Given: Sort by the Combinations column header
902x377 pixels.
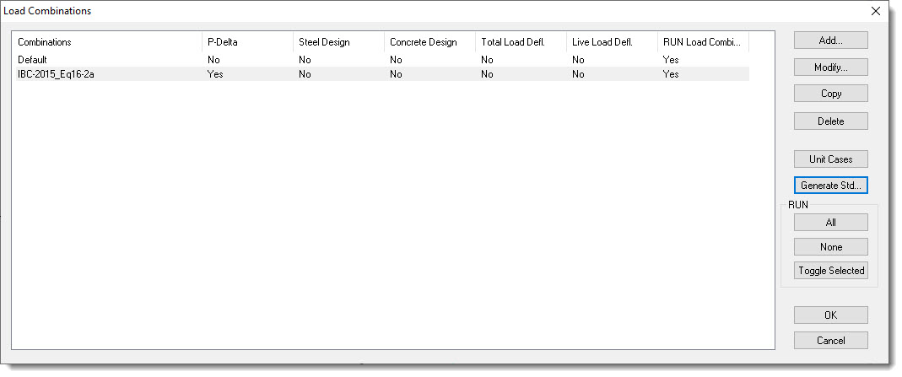Looking at the screenshot, I should (x=106, y=42).
